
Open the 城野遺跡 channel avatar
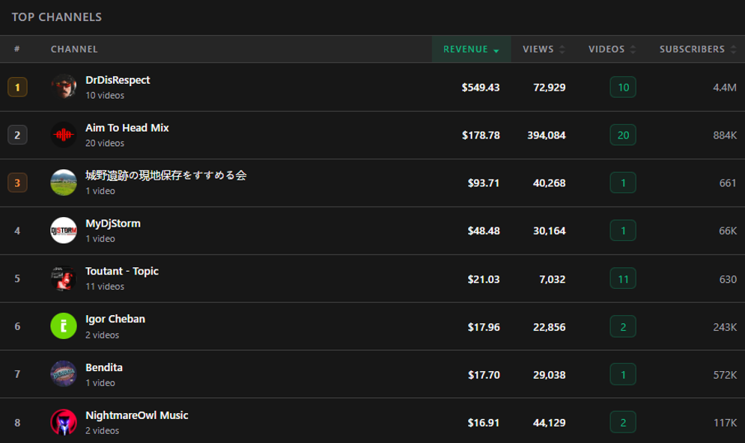pyautogui.click(x=63, y=183)
